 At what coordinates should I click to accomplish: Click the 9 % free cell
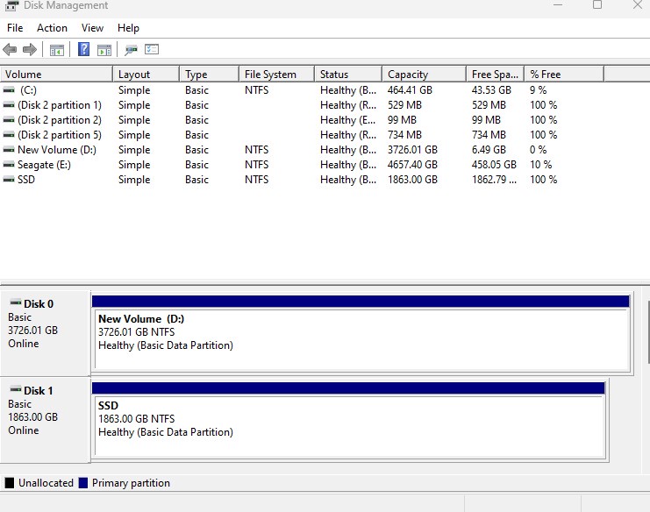click(x=538, y=90)
